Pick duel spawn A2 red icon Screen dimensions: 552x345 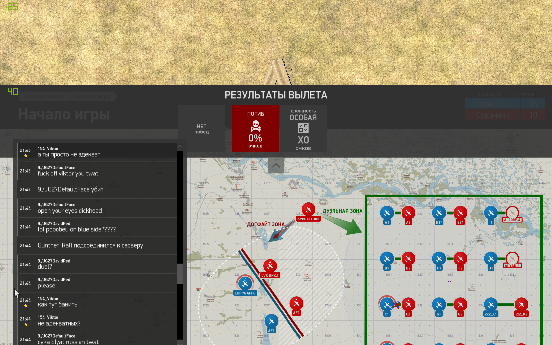click(408, 213)
